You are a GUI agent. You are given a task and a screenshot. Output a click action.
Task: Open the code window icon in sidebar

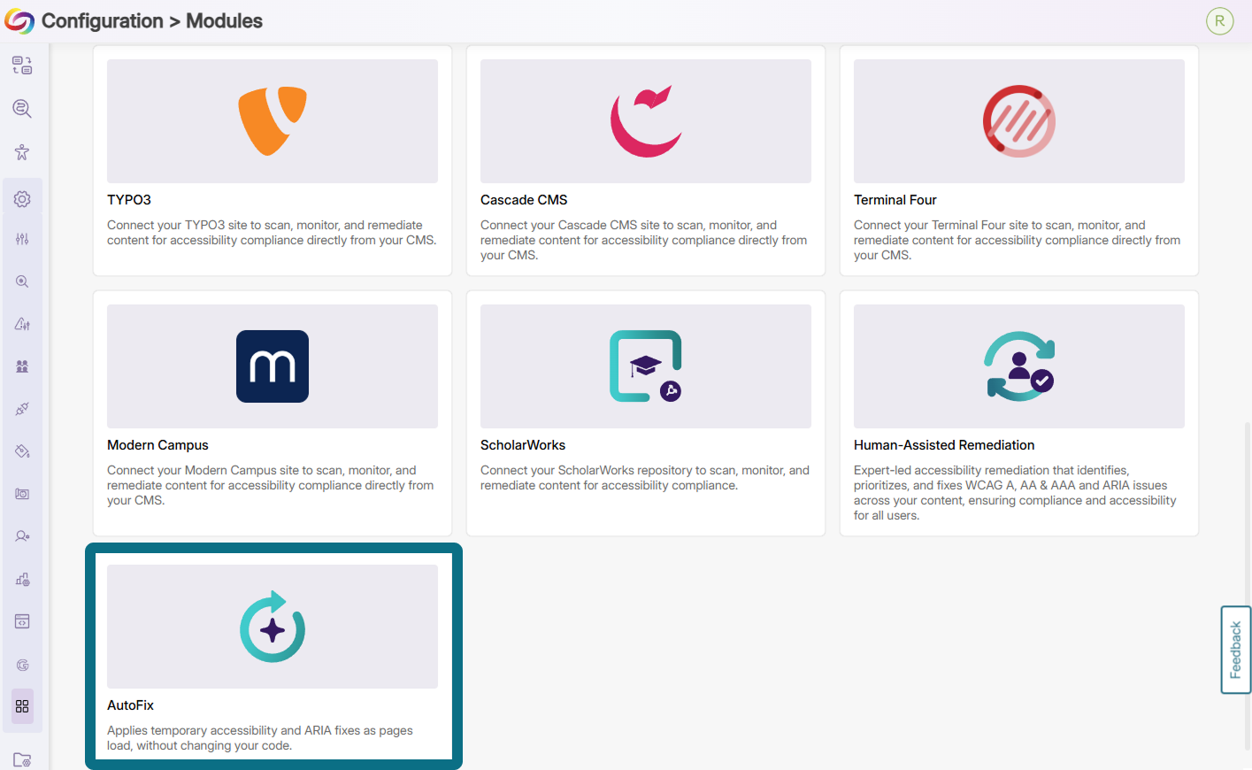[x=22, y=621]
